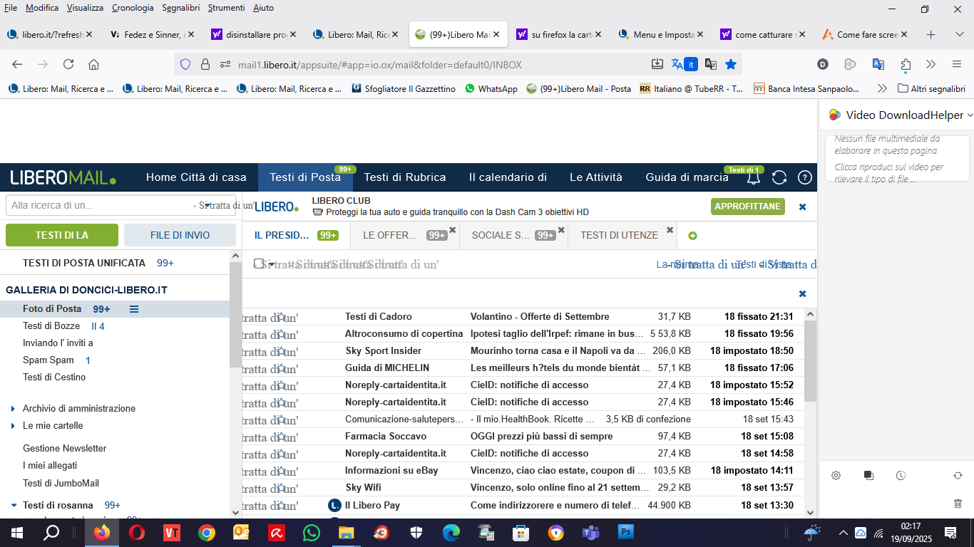This screenshot has height=547, width=974.
Task: Launch Photoshop from the taskbar
Action: [627, 532]
